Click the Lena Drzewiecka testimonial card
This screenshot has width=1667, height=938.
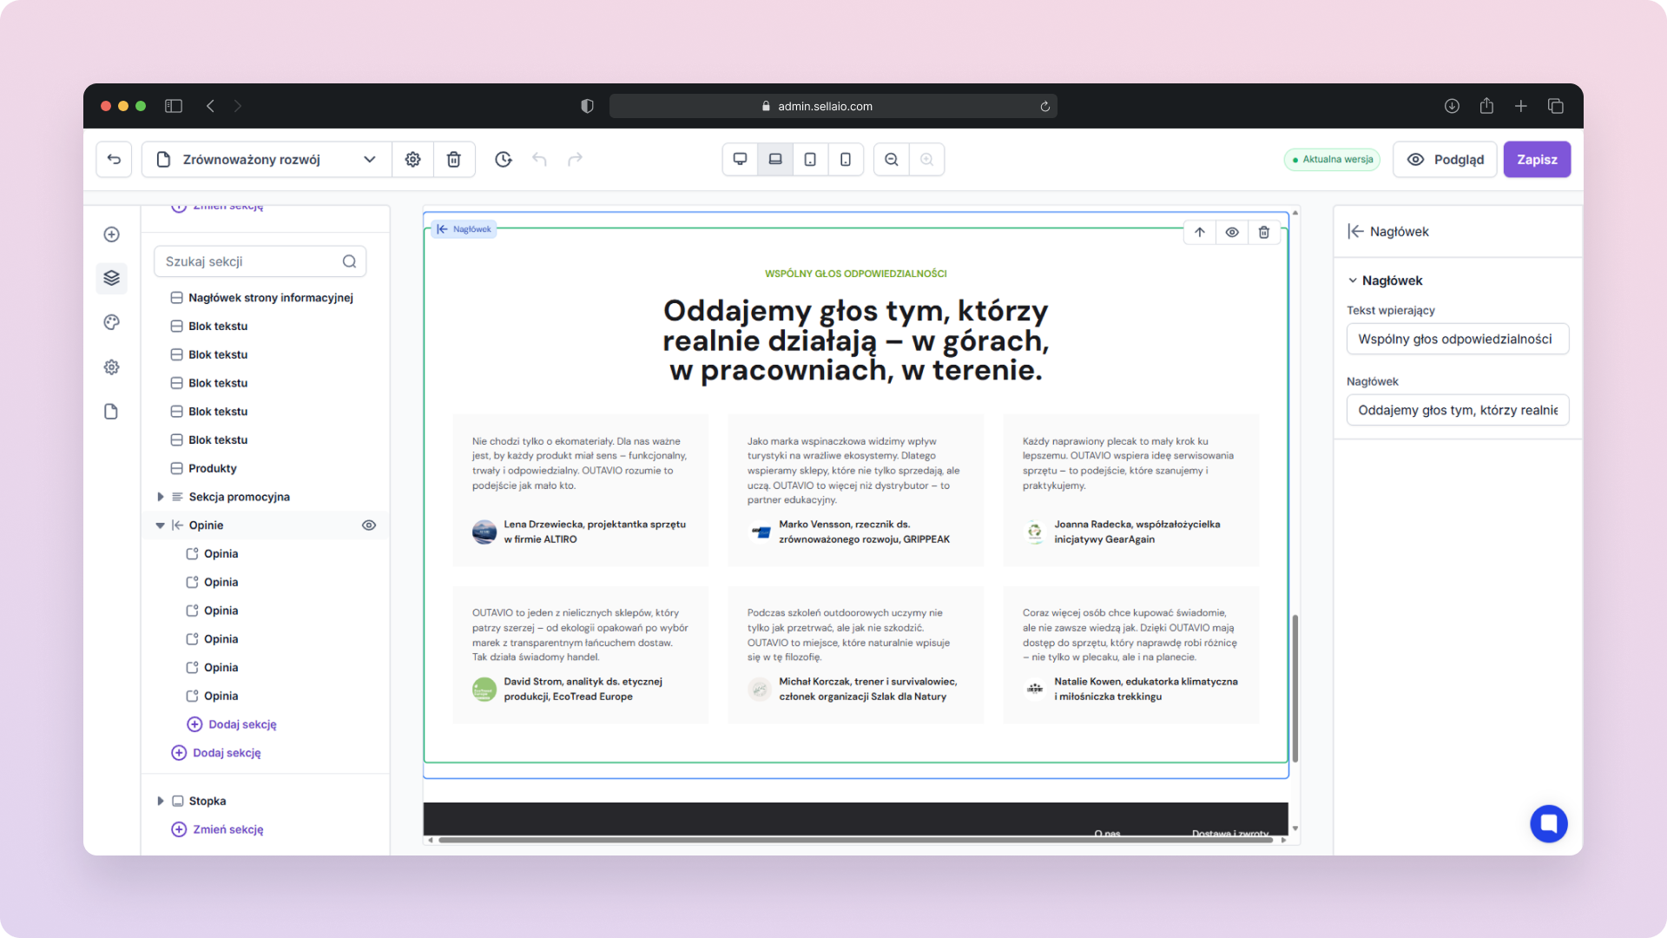coord(580,490)
